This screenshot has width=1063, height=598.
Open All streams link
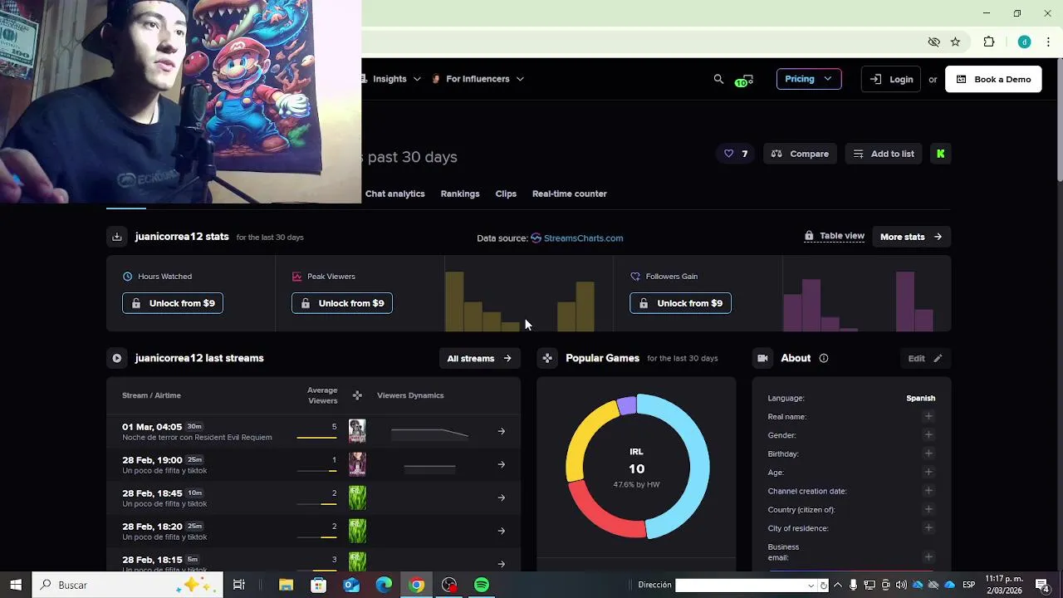coord(479,358)
